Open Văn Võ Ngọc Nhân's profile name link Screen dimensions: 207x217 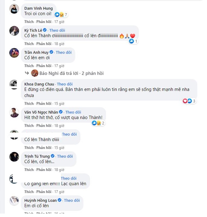pos(42,112)
